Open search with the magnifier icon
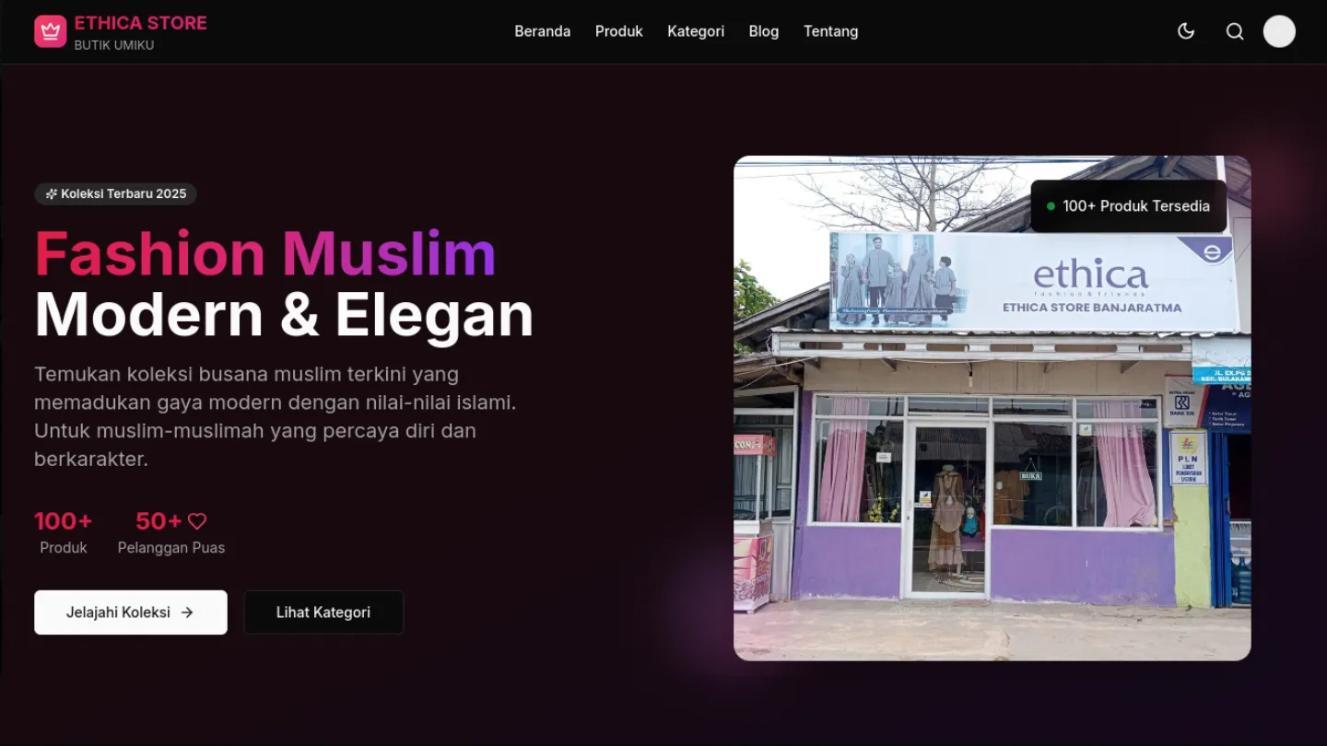1327x746 pixels. point(1235,31)
